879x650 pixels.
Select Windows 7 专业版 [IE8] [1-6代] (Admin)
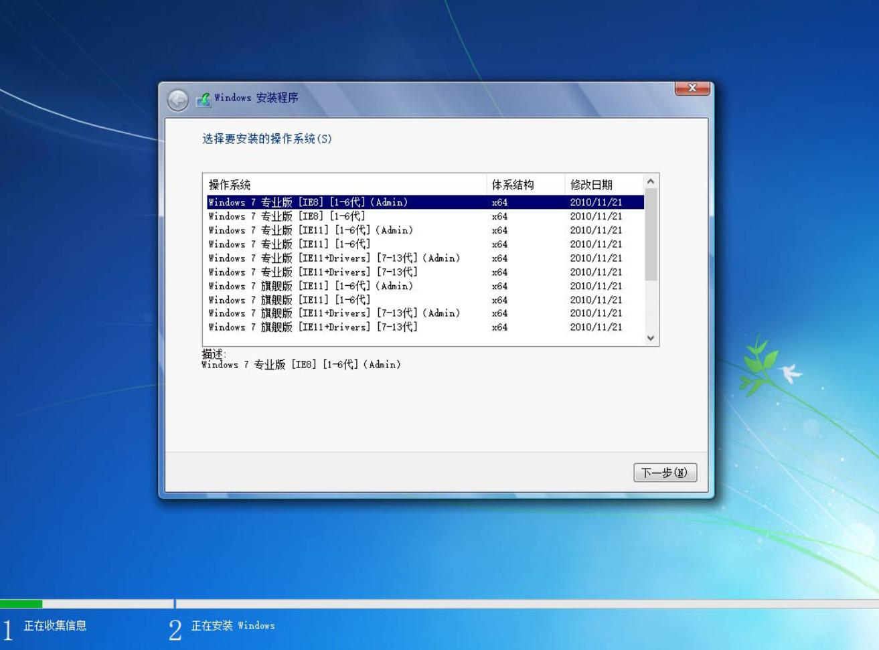pyautogui.click(x=425, y=202)
